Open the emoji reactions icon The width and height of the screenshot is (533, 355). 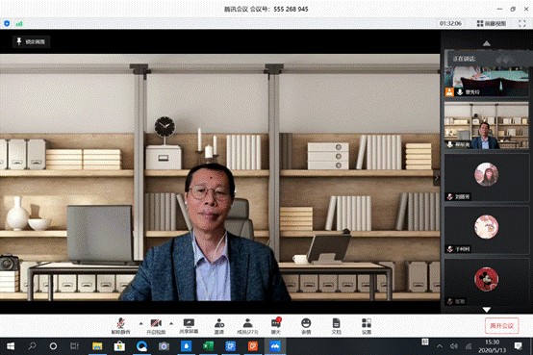tap(306, 326)
